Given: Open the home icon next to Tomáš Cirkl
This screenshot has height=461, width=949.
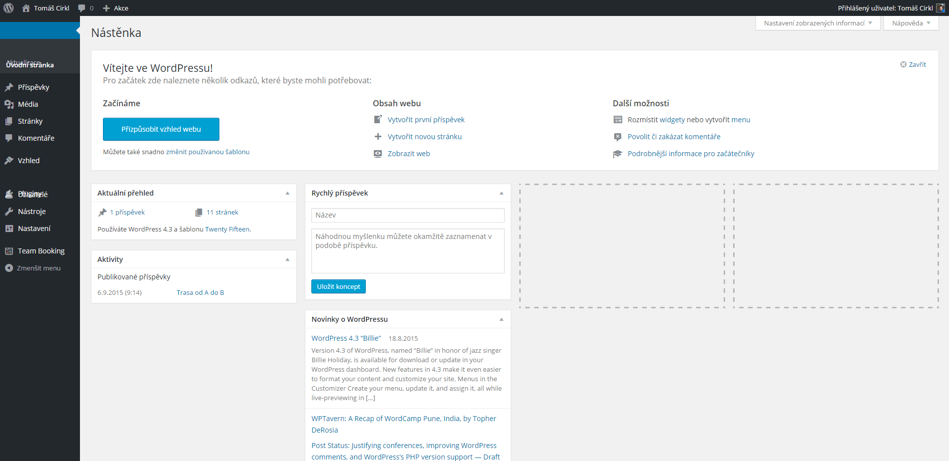Looking at the screenshot, I should point(26,8).
